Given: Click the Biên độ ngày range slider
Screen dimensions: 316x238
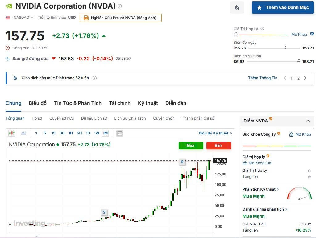Looking at the screenshot, I should pyautogui.click(x=274, y=48).
